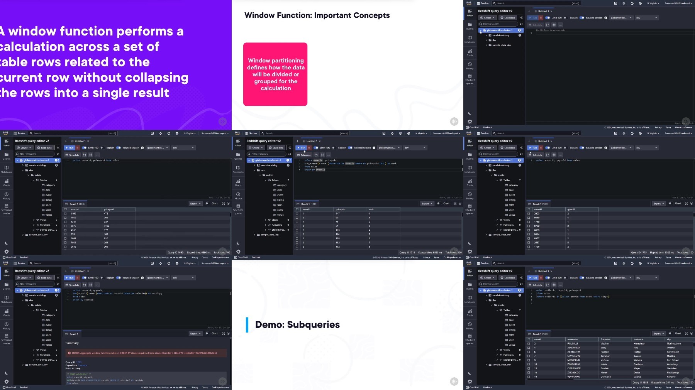Click help question icon atop Query ID 1988 frame
This screenshot has width=695, height=390.
pyautogui.click(x=632, y=263)
